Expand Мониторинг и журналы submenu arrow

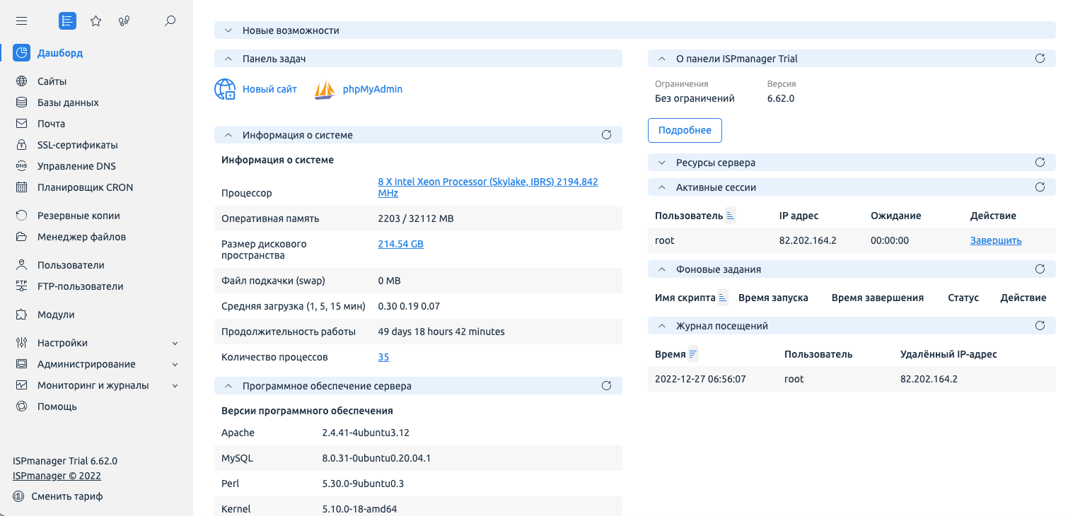(x=175, y=385)
